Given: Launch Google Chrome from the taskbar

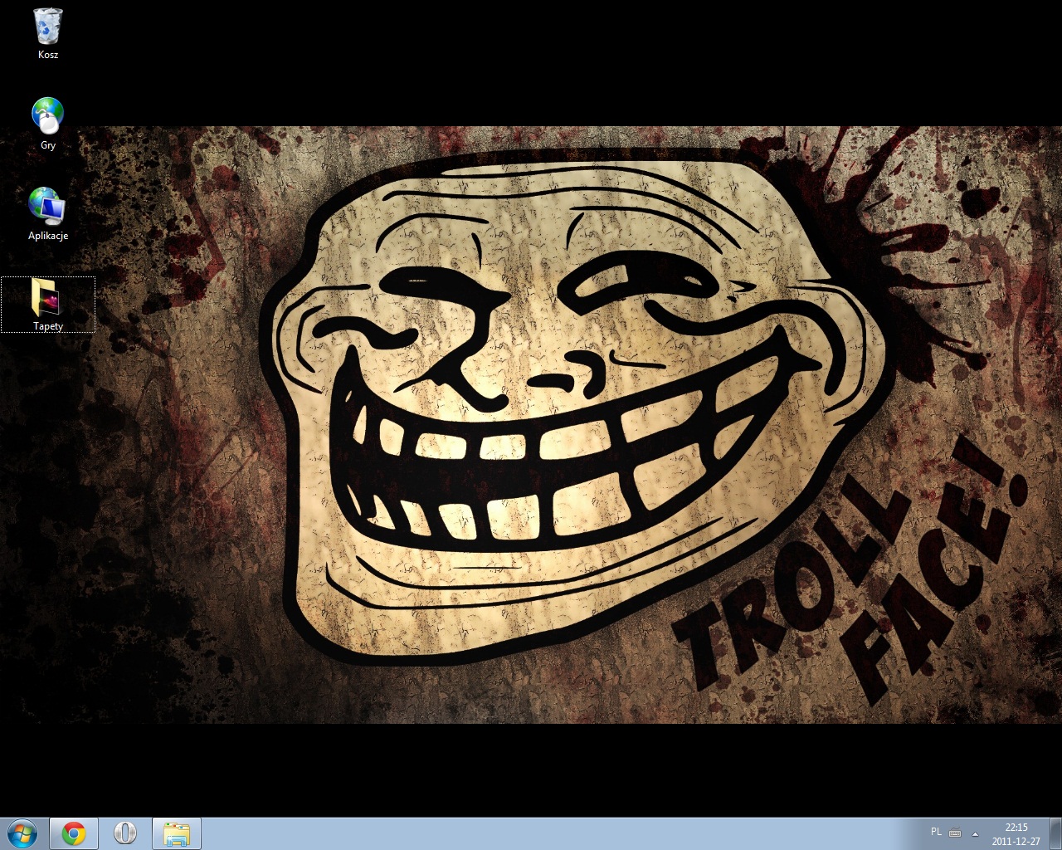Looking at the screenshot, I should click(x=74, y=833).
